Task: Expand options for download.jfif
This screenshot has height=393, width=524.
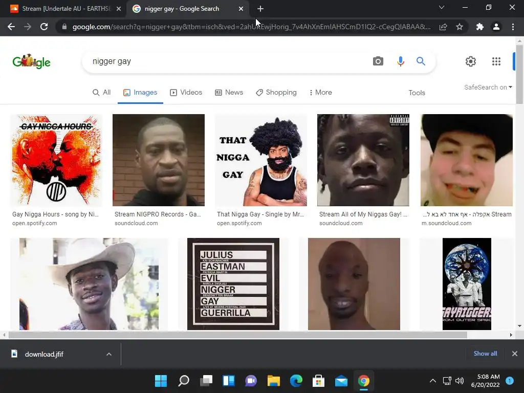Action: [x=109, y=354]
